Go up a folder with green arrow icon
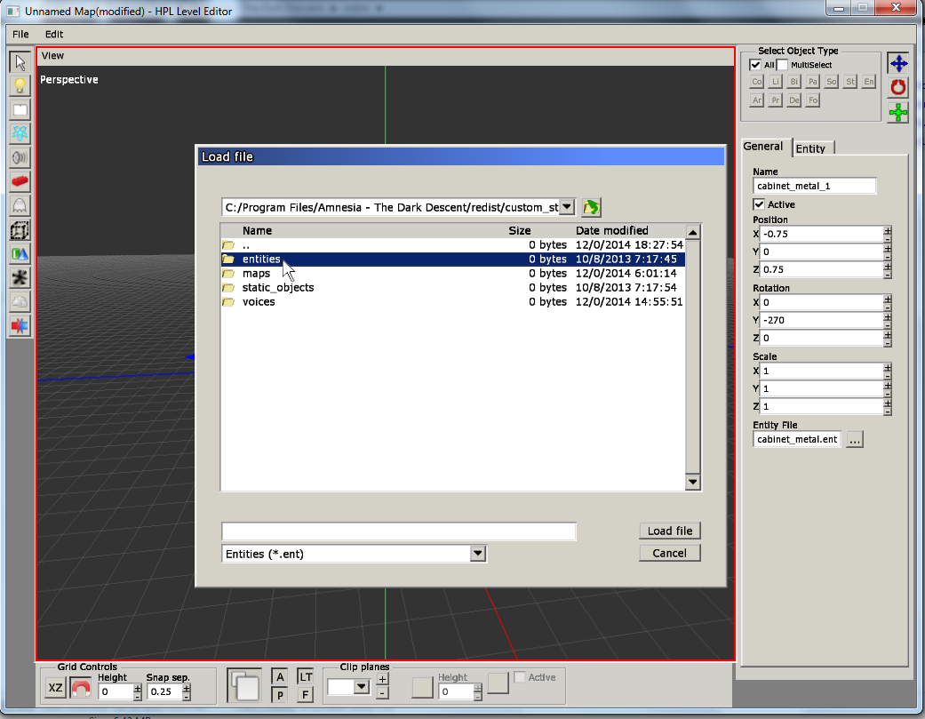Screen dimensions: 925x719 coord(592,207)
